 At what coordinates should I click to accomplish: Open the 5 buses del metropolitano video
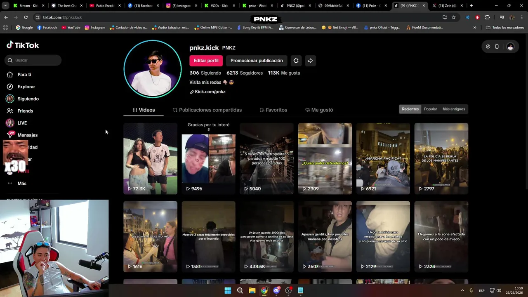[x=266, y=158]
